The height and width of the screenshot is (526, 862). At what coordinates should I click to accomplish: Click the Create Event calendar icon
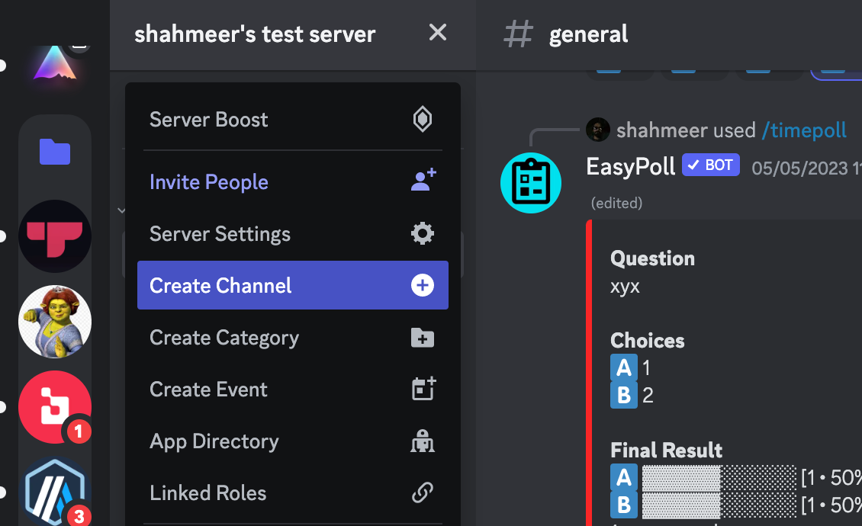(x=423, y=389)
